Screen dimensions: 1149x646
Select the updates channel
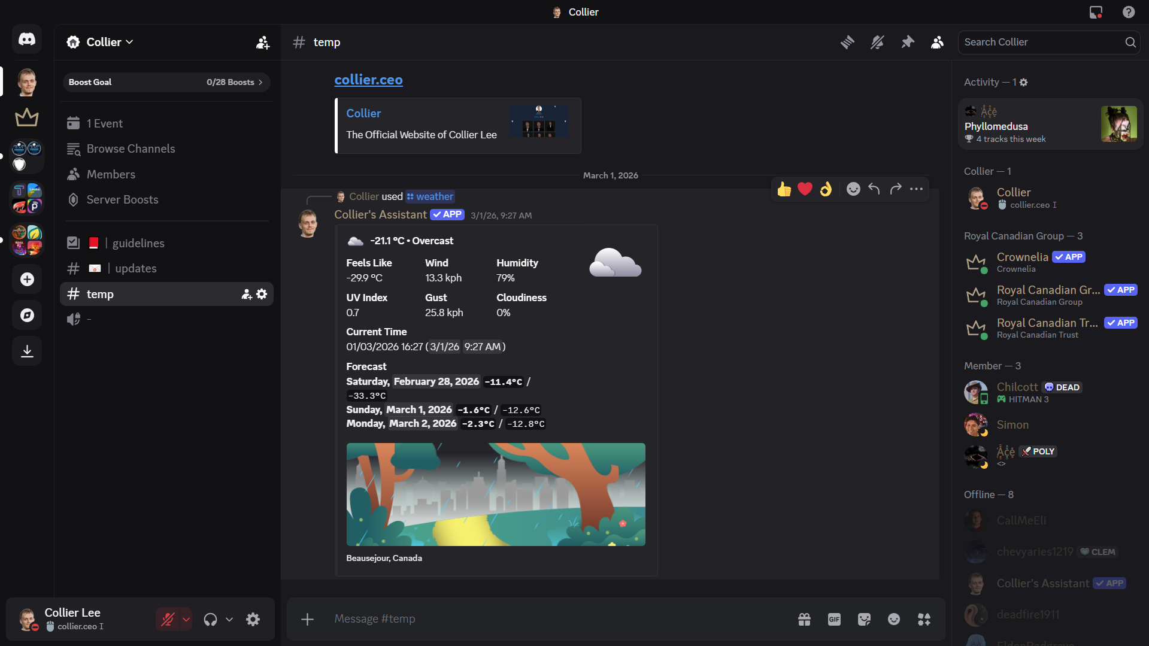tap(135, 268)
